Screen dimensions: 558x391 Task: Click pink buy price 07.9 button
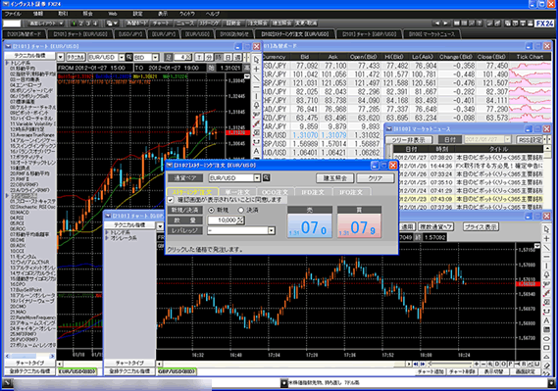coord(359,225)
